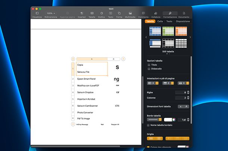Click the table select-all handle at top-left
This screenshot has height=151, width=228.
(x=73, y=59)
